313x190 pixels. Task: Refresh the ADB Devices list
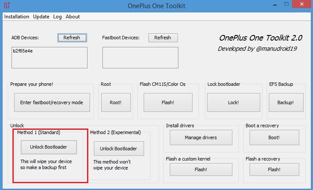(x=72, y=38)
